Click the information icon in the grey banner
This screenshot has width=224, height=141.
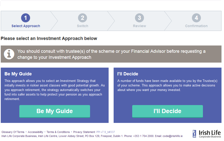9,54
